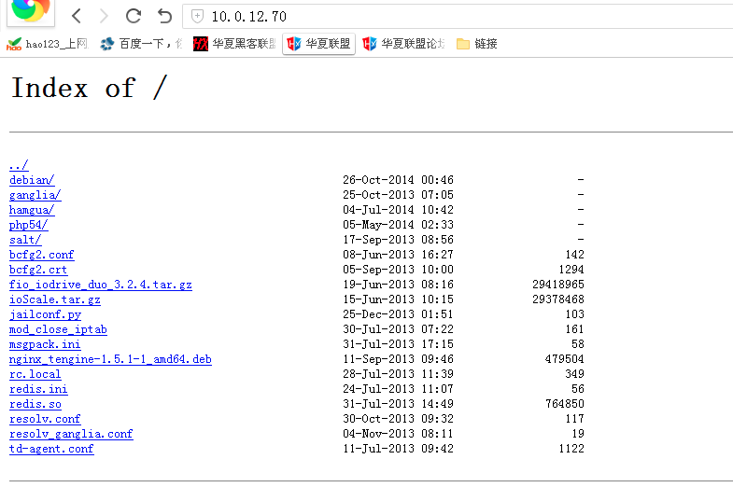The height and width of the screenshot is (487, 733).
Task: Click the date 11-Jul-2013 09:42
Action: point(398,449)
